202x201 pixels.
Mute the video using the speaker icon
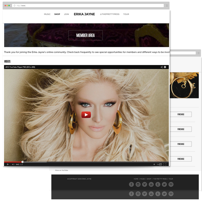[x=13, y=164]
